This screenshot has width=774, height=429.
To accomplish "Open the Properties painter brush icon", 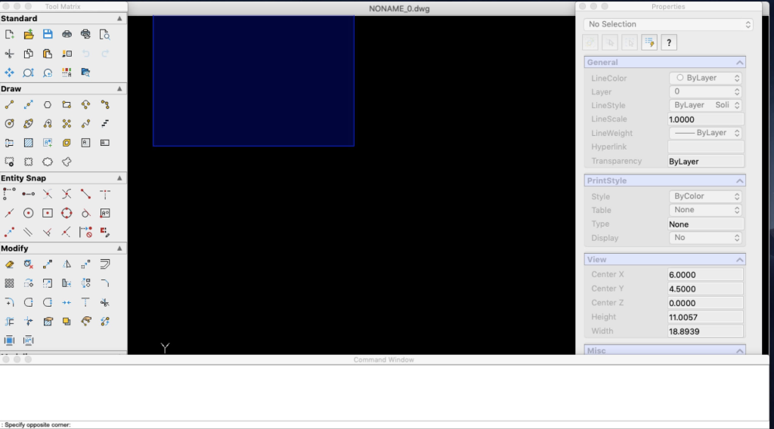I will 67,54.
